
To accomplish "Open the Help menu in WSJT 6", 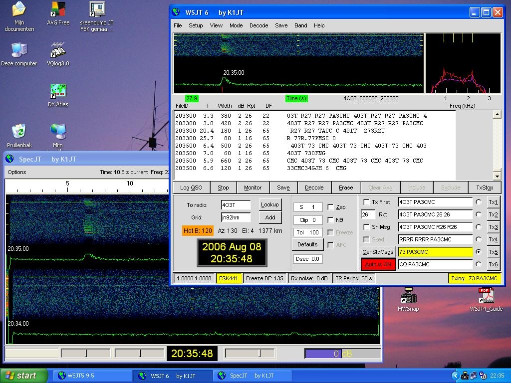I will pyautogui.click(x=319, y=25).
